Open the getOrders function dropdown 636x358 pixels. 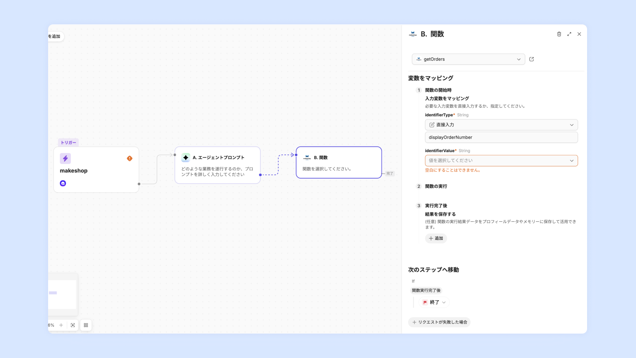point(468,59)
